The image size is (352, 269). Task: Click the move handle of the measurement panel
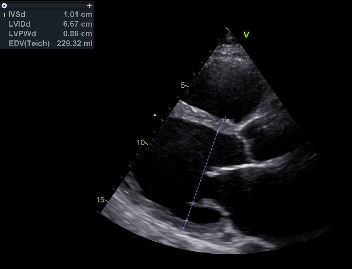[89, 5]
